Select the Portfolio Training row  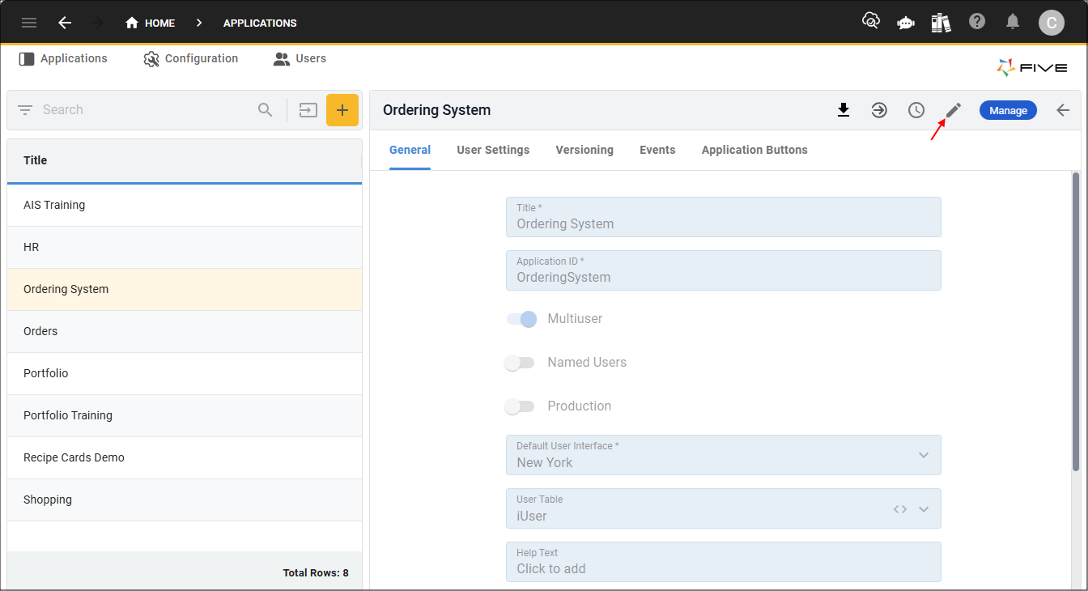tap(185, 416)
